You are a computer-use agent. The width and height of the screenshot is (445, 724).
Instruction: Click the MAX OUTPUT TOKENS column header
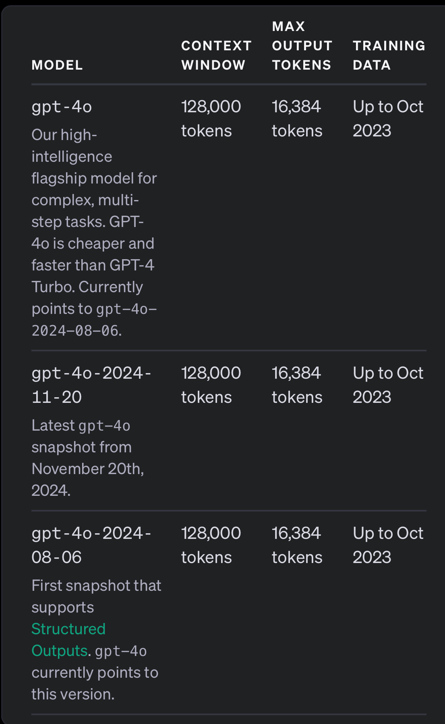click(302, 45)
